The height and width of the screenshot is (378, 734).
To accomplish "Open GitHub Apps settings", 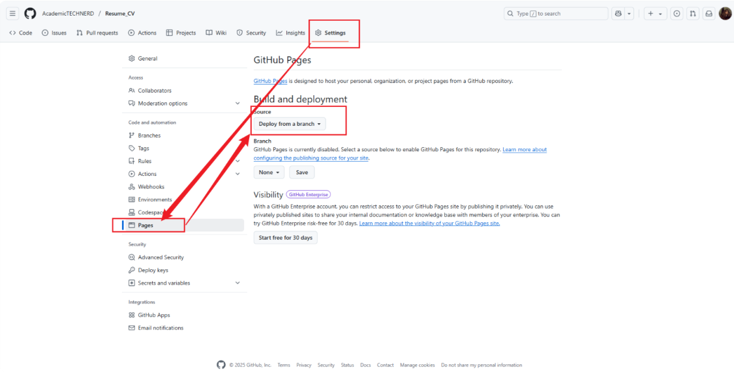I will pos(153,315).
